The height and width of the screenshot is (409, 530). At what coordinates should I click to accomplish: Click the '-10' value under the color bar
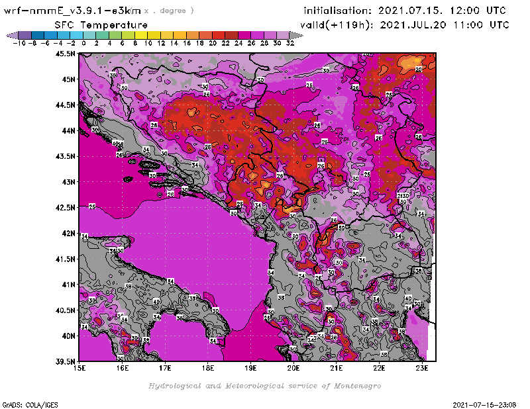[19, 43]
